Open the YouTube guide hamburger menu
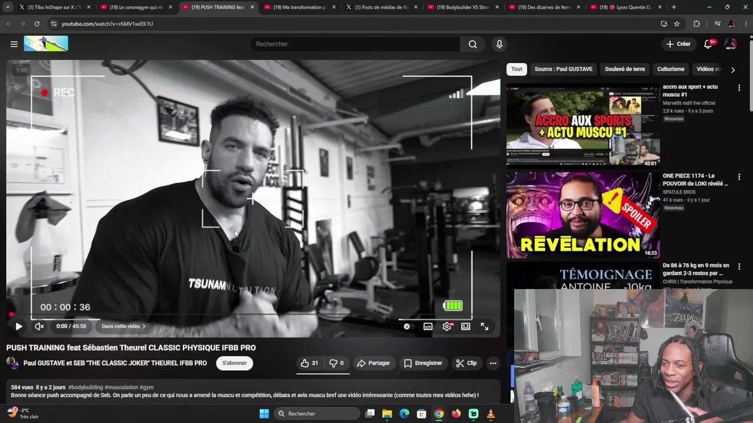Screen dimensions: 753x423 tap(14, 44)
